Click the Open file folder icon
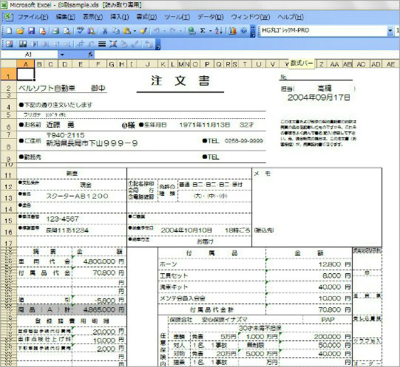Viewport: 400px width, 367px height. click(21, 31)
